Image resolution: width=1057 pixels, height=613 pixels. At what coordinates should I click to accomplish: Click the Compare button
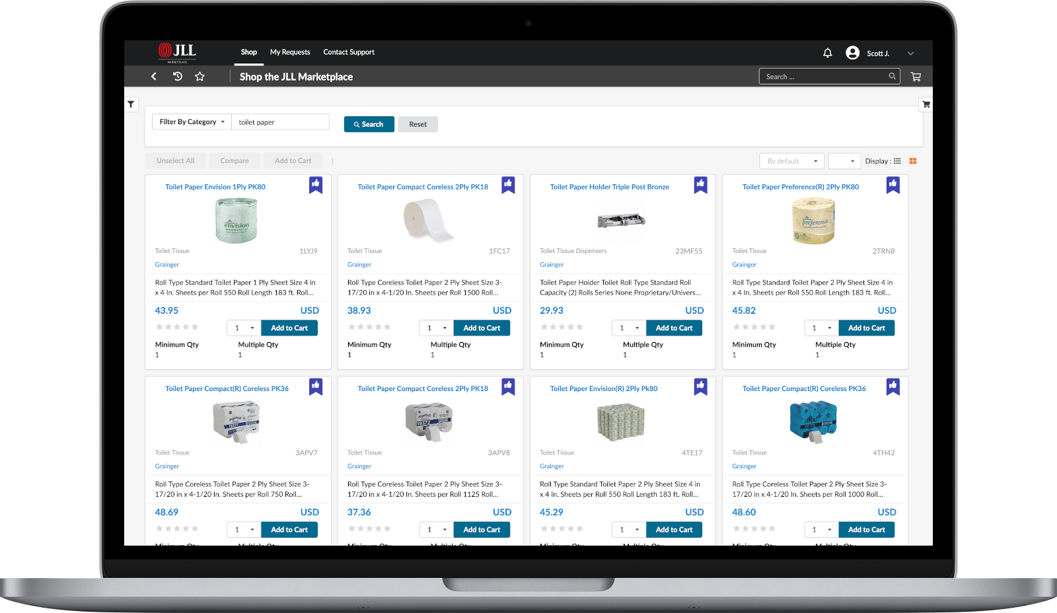[235, 161]
